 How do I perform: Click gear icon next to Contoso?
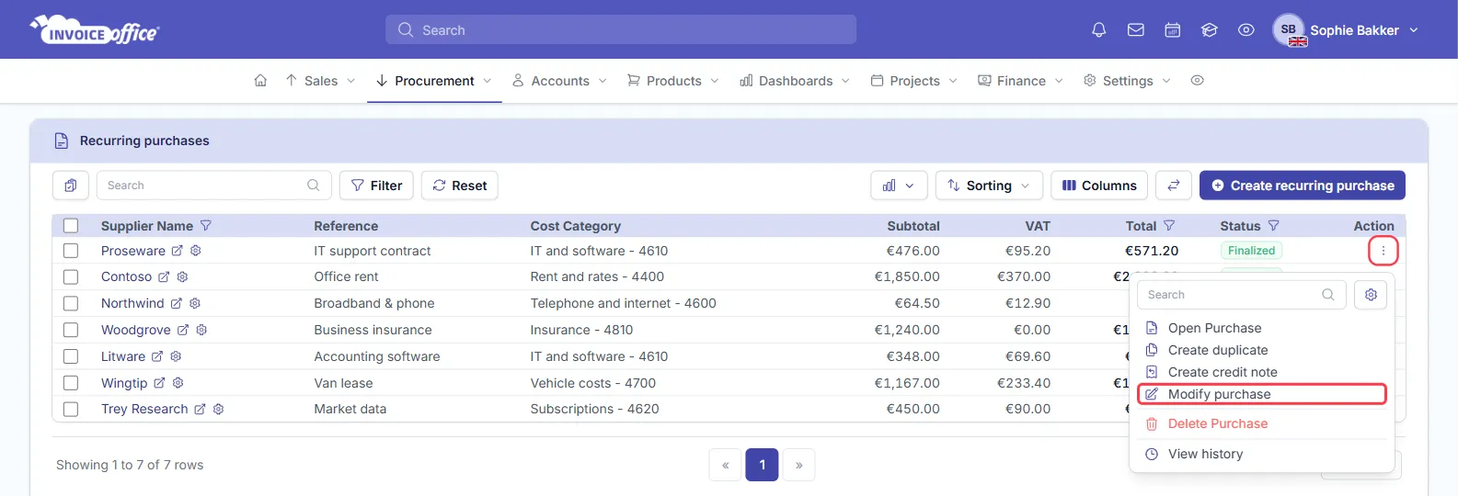pos(182,276)
